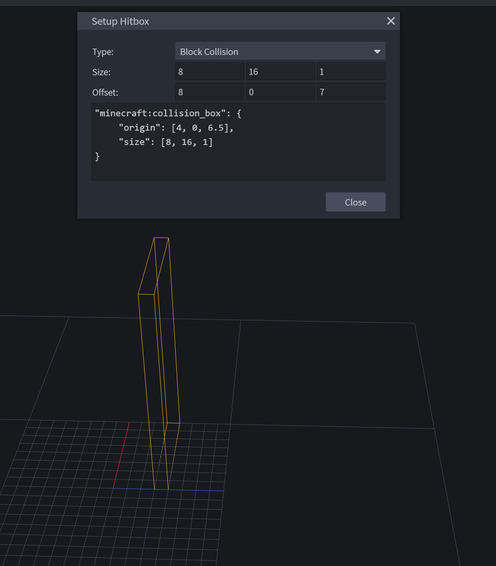Click the Type: label
This screenshot has width=496, height=566.
coord(103,52)
